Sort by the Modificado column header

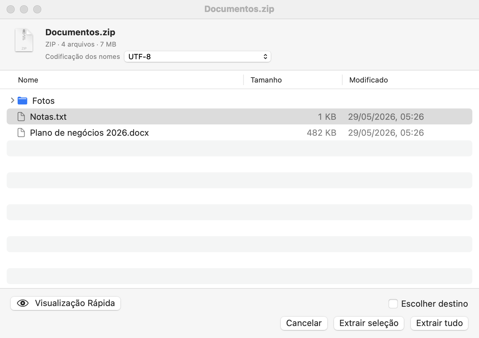[369, 80]
